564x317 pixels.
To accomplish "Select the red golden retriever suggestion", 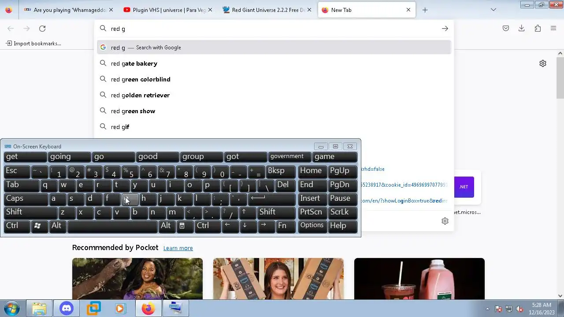I will (x=274, y=95).
